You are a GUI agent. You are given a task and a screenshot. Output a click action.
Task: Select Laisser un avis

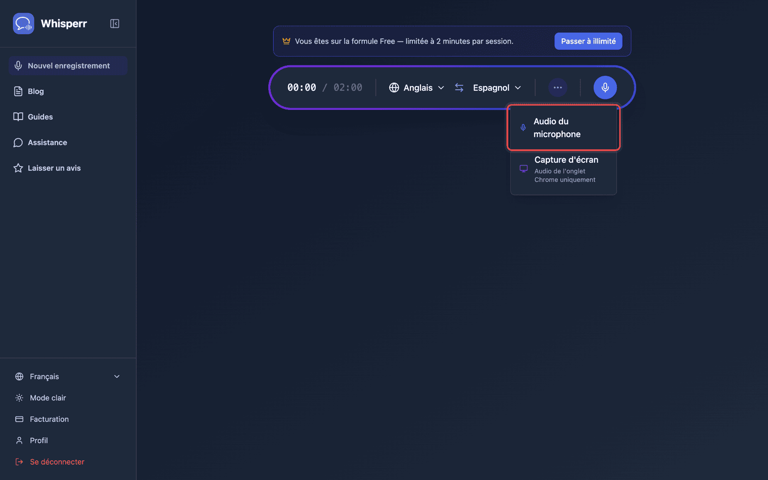coord(68,168)
